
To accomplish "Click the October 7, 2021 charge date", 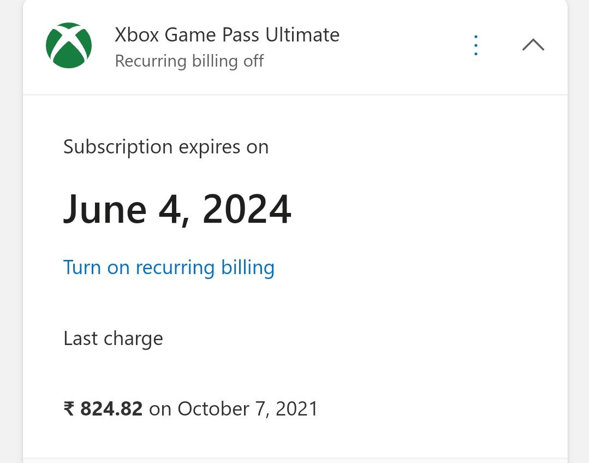I will pos(247,408).
